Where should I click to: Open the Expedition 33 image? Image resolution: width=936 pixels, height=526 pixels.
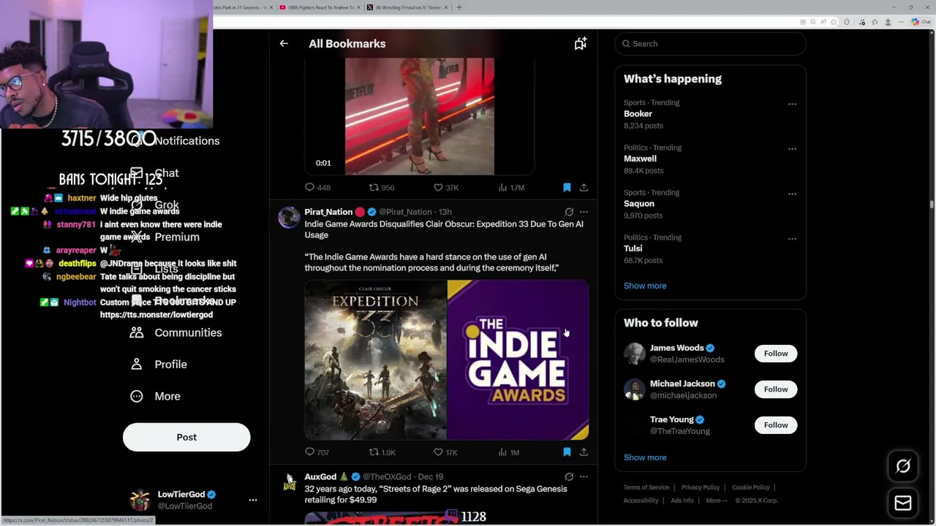[x=375, y=360]
